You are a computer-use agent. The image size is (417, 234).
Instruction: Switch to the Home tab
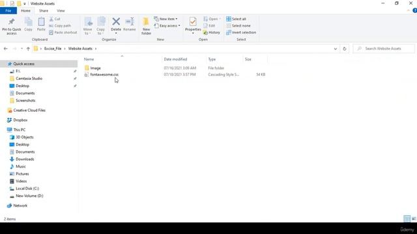[25, 10]
